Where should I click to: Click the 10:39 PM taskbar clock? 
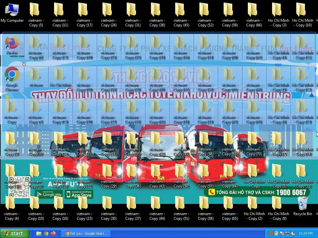[306, 233]
